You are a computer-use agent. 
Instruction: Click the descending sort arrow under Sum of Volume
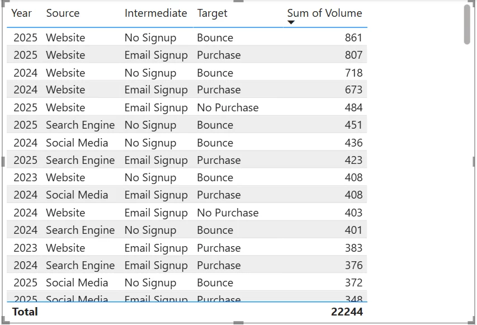[291, 22]
